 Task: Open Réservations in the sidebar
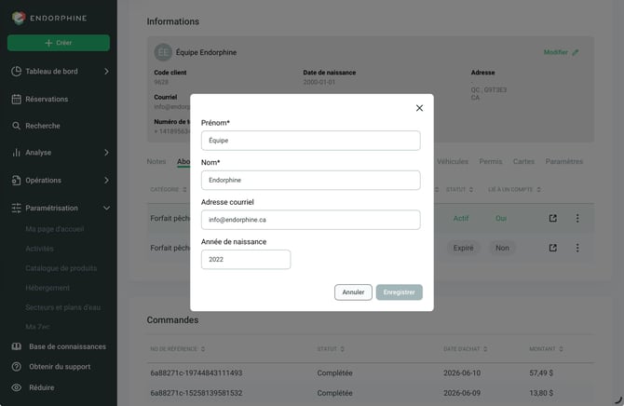tap(47, 99)
